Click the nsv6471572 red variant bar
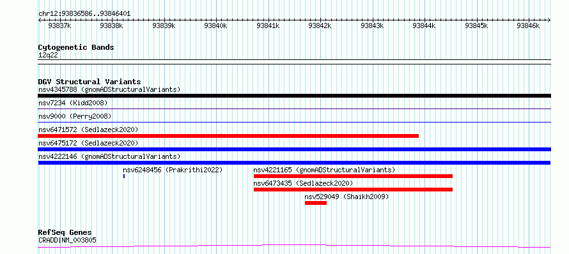The width and height of the screenshot is (569, 254). (228, 136)
